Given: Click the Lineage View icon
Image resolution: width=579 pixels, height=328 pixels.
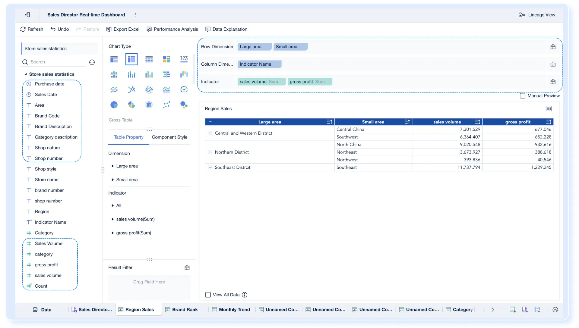Looking at the screenshot, I should click(522, 15).
